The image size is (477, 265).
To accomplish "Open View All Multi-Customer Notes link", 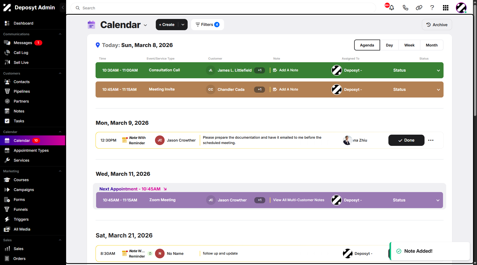I will [299, 200].
